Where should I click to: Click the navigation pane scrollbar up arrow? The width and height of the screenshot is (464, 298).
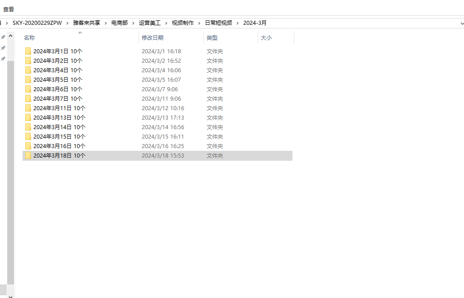(11, 36)
